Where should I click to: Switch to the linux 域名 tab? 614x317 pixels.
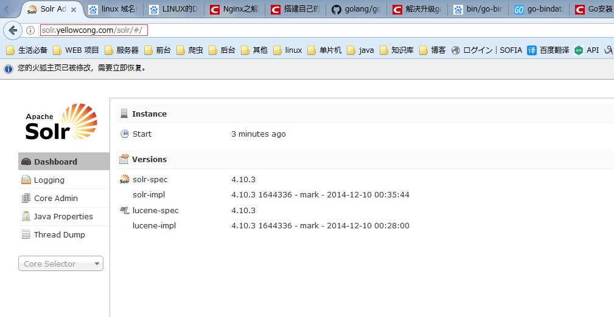click(113, 9)
